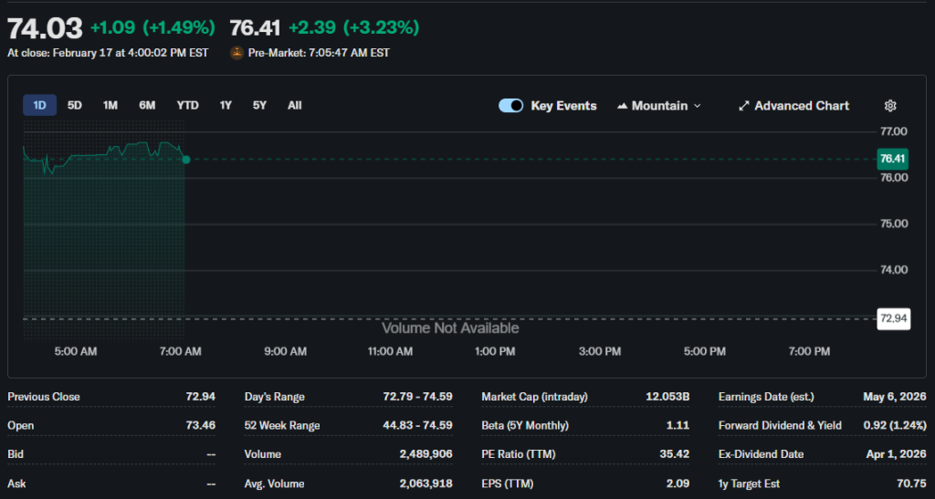
Task: Click the Advanced Chart expand arrows icon
Action: 744,106
